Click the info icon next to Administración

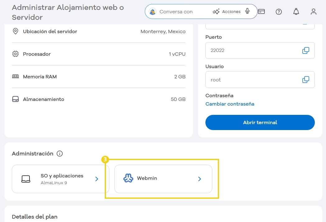[60, 153]
